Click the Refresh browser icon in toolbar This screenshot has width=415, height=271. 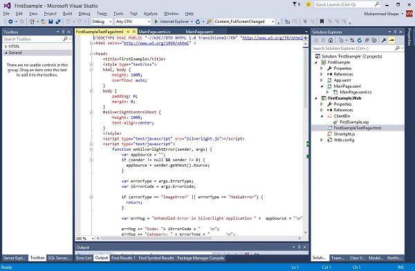coord(198,21)
